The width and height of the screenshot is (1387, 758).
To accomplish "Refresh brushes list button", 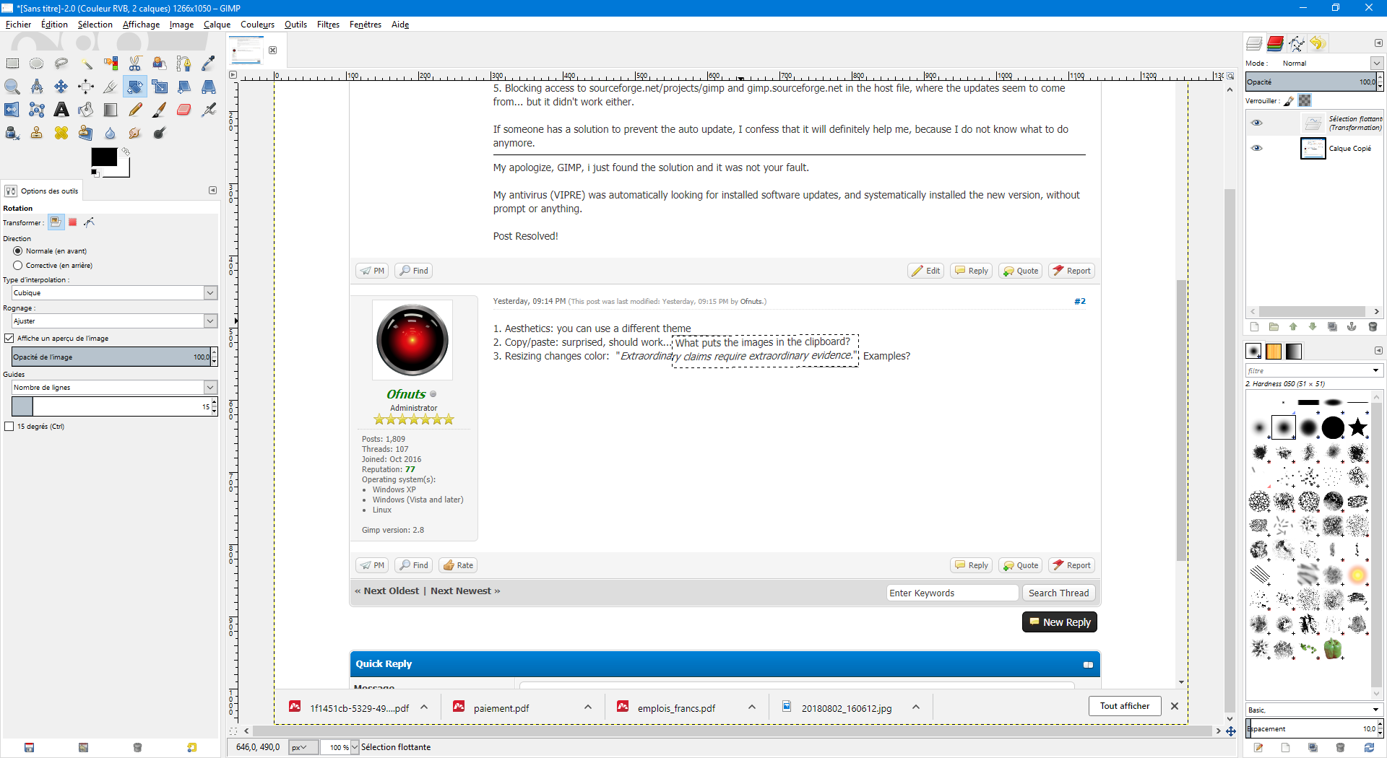I will click(x=1368, y=747).
